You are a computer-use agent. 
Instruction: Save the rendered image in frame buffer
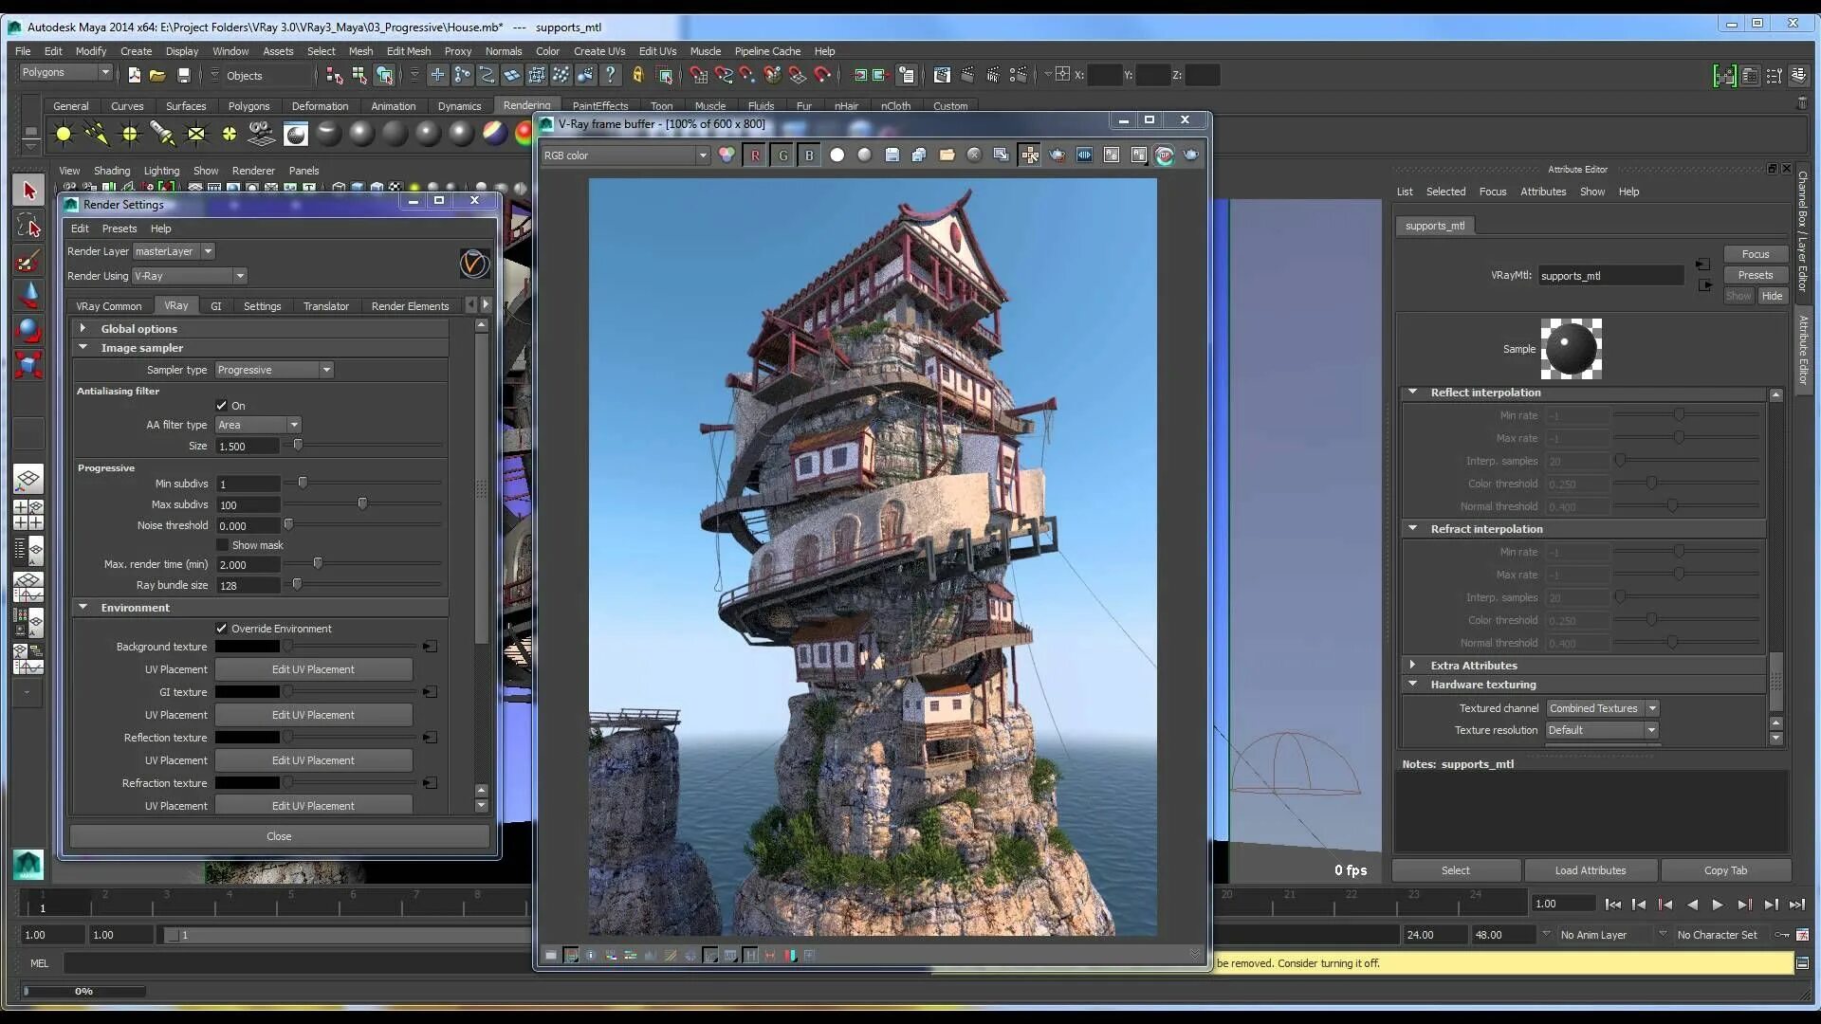892,155
